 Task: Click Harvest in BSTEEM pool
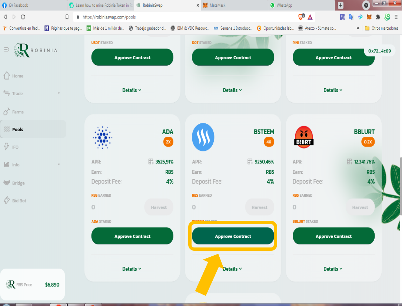pos(259,207)
